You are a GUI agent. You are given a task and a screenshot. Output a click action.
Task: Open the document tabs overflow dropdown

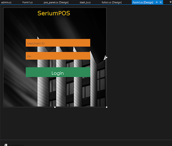(x=170, y=2)
